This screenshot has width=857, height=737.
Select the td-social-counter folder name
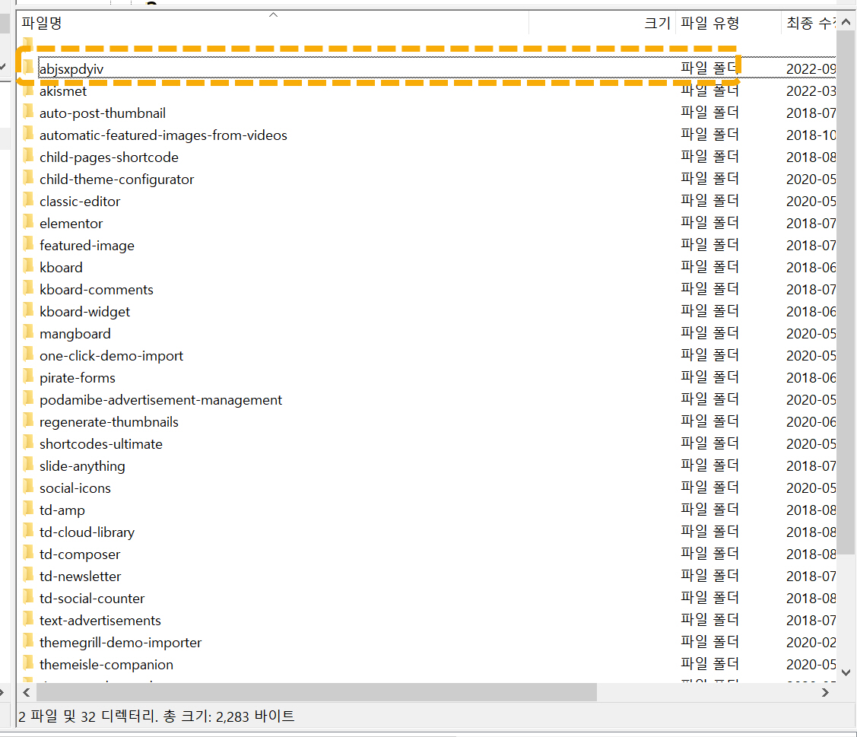click(92, 598)
